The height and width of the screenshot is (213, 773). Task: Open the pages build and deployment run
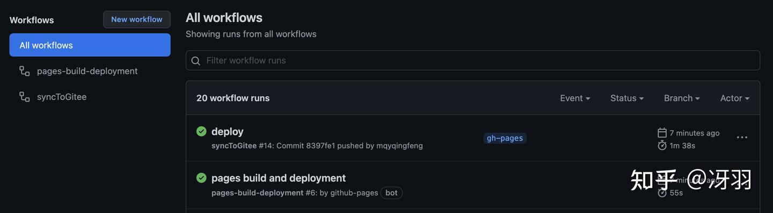pos(279,178)
